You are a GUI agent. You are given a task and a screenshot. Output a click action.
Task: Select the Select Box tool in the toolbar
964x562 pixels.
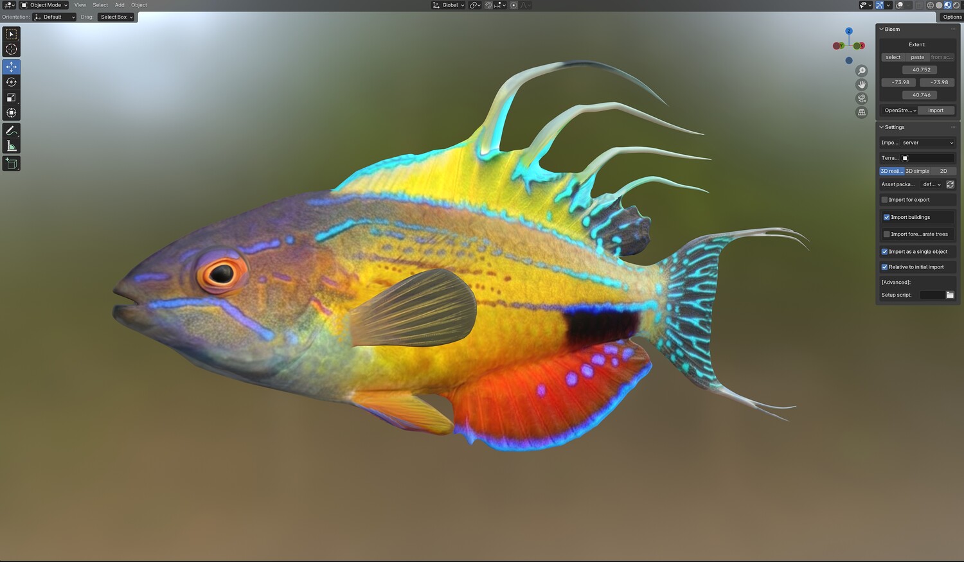[x=12, y=34]
